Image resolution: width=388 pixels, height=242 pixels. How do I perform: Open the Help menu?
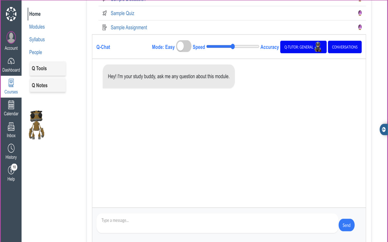pos(11,174)
